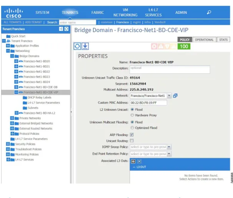Collapse the Francisco-Net1-BD-CDE-VIP node
233x198 pixels.
pyautogui.click(x=16, y=92)
